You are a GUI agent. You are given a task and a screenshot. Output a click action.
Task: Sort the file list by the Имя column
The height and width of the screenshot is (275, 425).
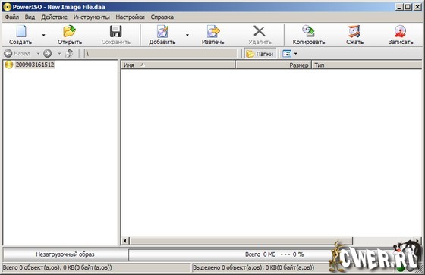click(178, 65)
